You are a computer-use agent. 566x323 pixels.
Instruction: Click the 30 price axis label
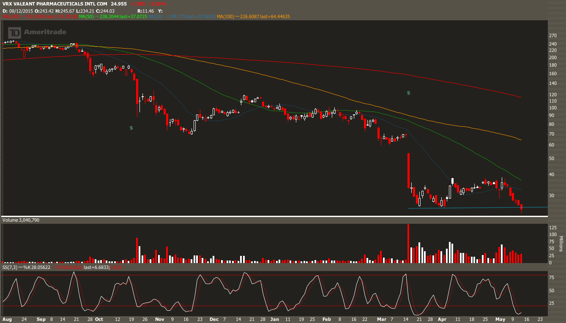pyautogui.click(x=551, y=195)
